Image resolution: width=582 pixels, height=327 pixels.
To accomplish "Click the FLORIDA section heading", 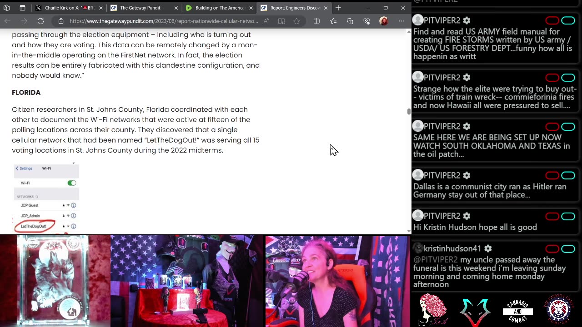I will click(26, 93).
